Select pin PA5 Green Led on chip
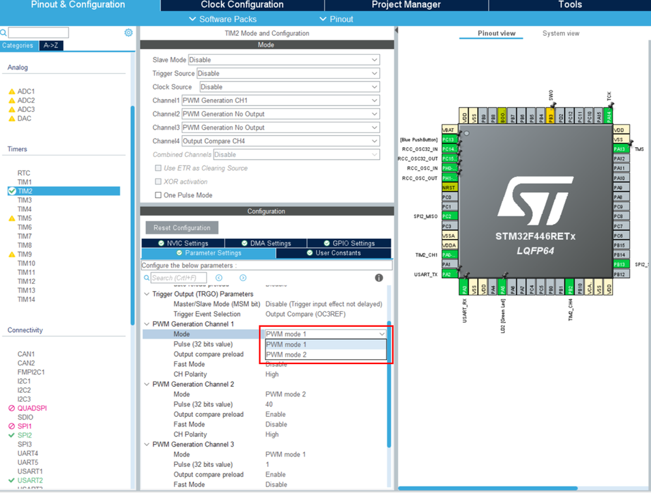This screenshot has width=651, height=493. coord(502,287)
